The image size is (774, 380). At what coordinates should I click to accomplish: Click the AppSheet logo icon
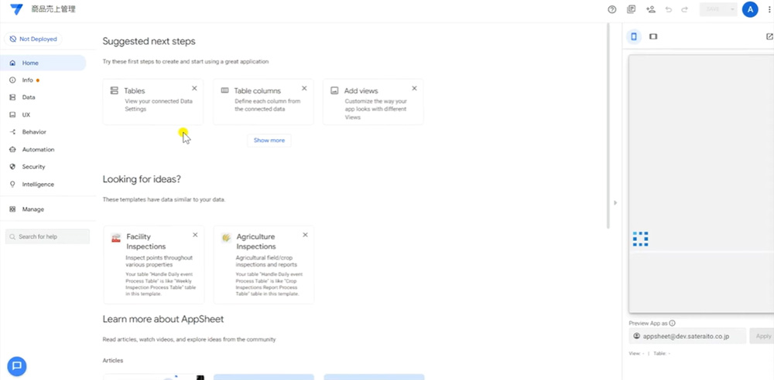pos(16,9)
